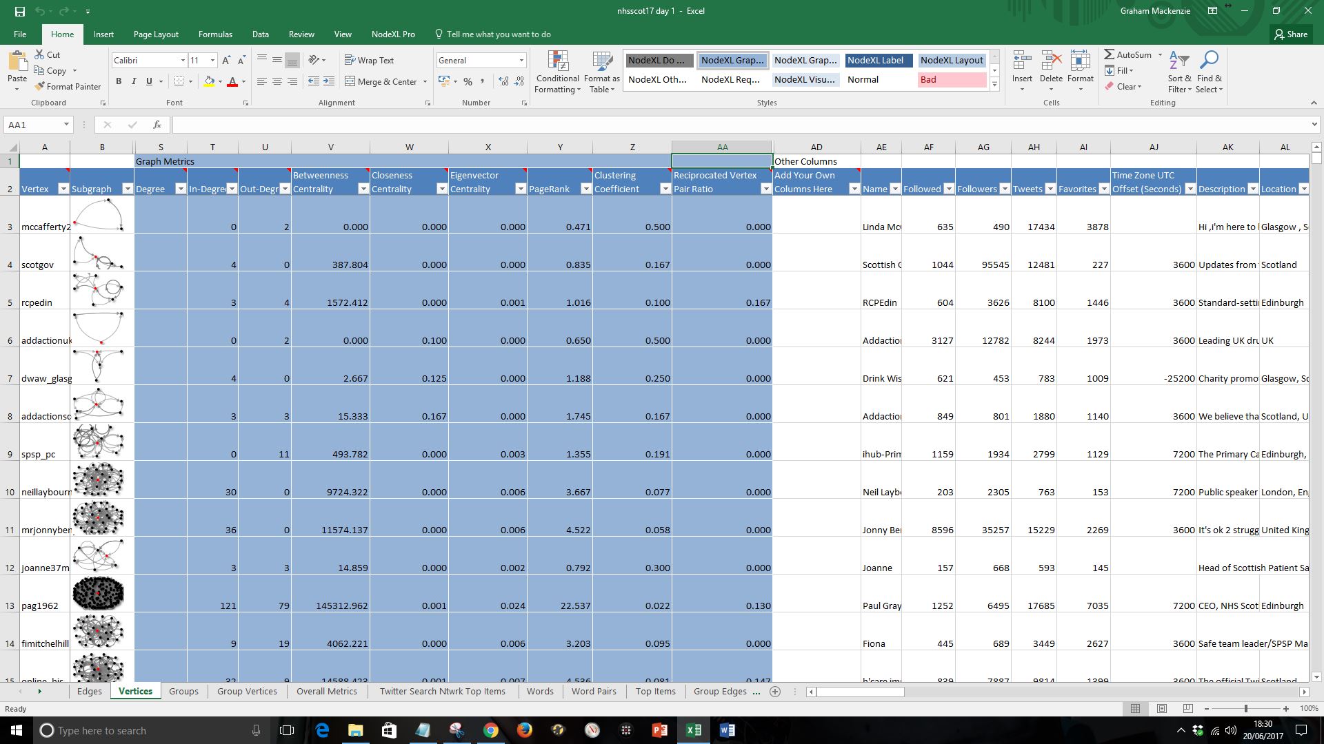Open the Betweenness Centrality filter dropdown
The height and width of the screenshot is (744, 1324).
click(363, 189)
